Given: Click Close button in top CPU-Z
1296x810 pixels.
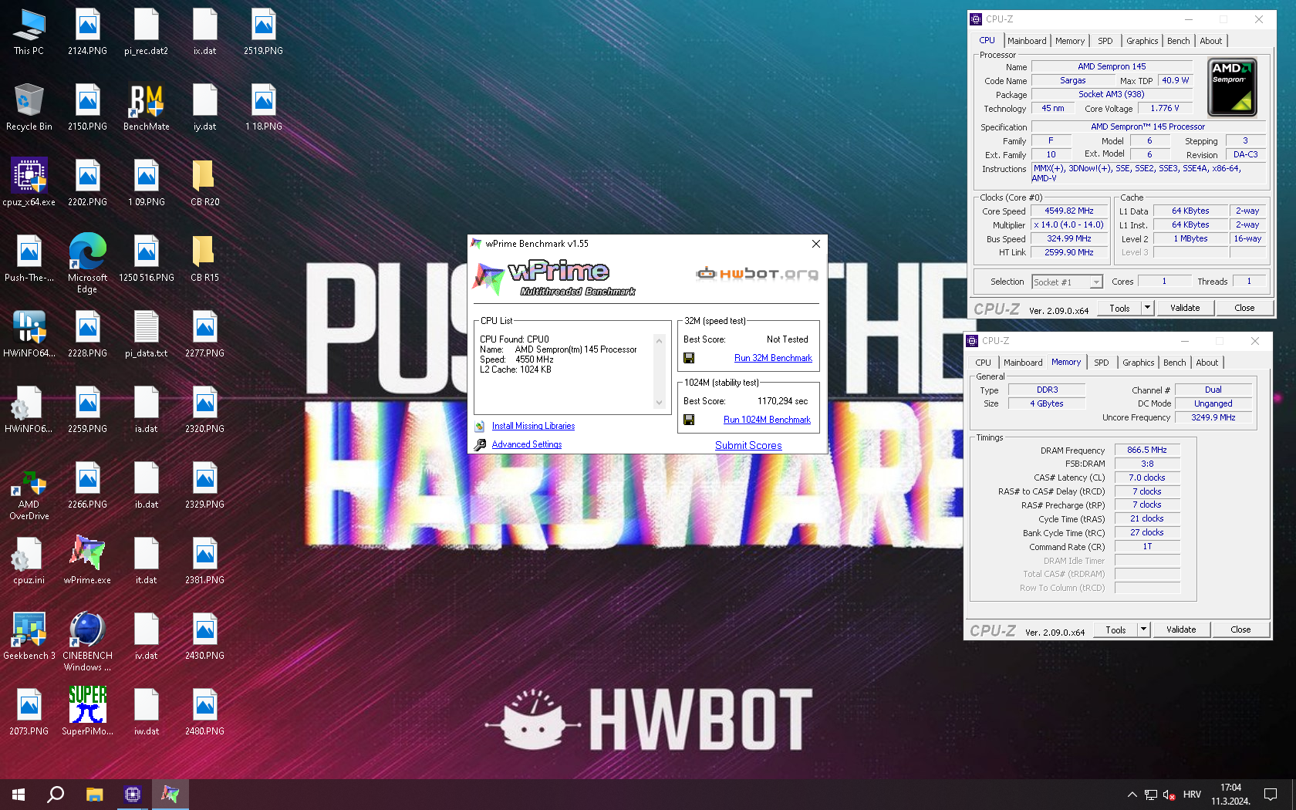Looking at the screenshot, I should point(1244,307).
